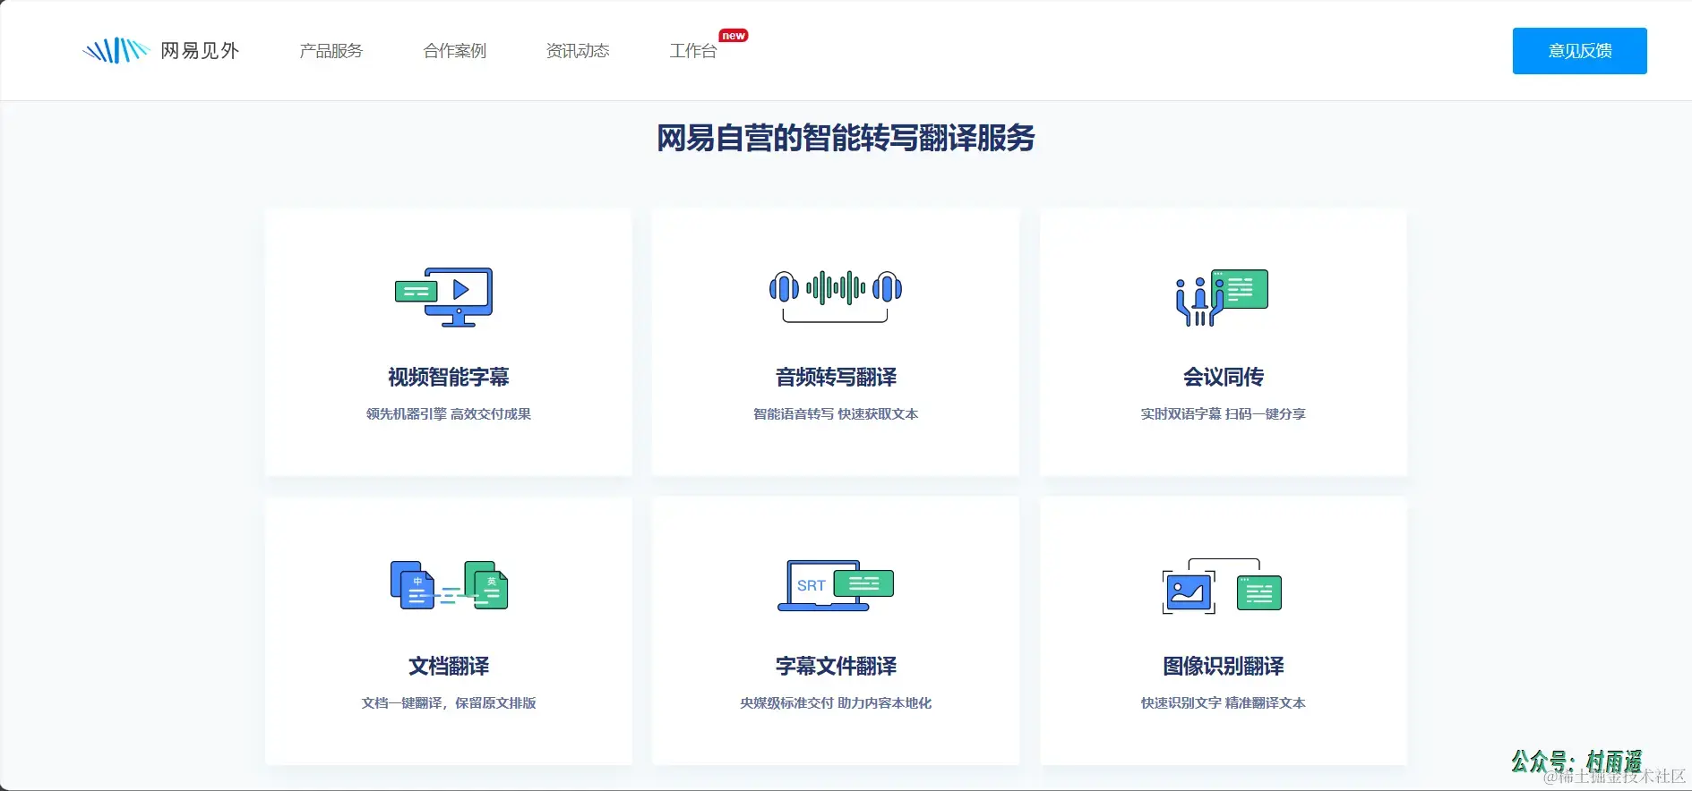This screenshot has width=1692, height=791.
Task: Click the 会议同传 speakers icon
Action: coord(1222,297)
